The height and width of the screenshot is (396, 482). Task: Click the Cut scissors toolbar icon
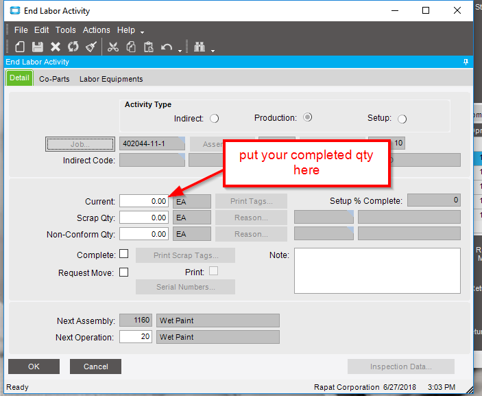point(113,47)
